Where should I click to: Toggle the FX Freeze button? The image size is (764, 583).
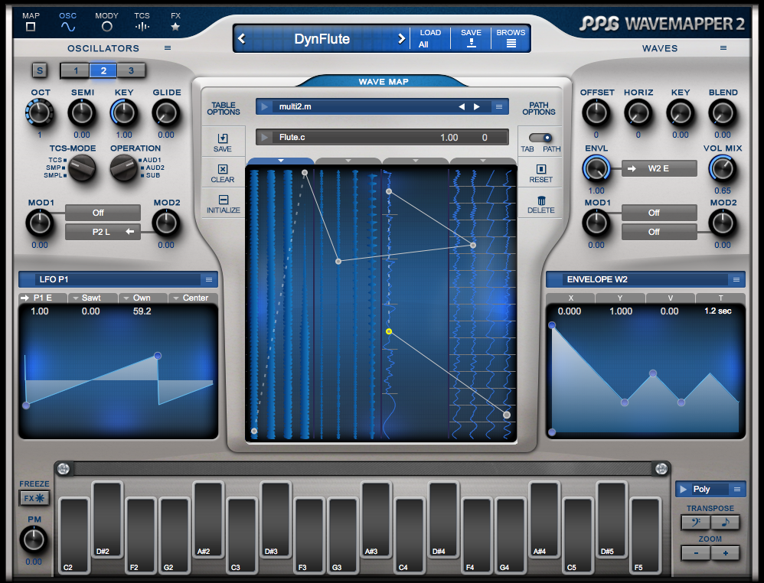[34, 499]
